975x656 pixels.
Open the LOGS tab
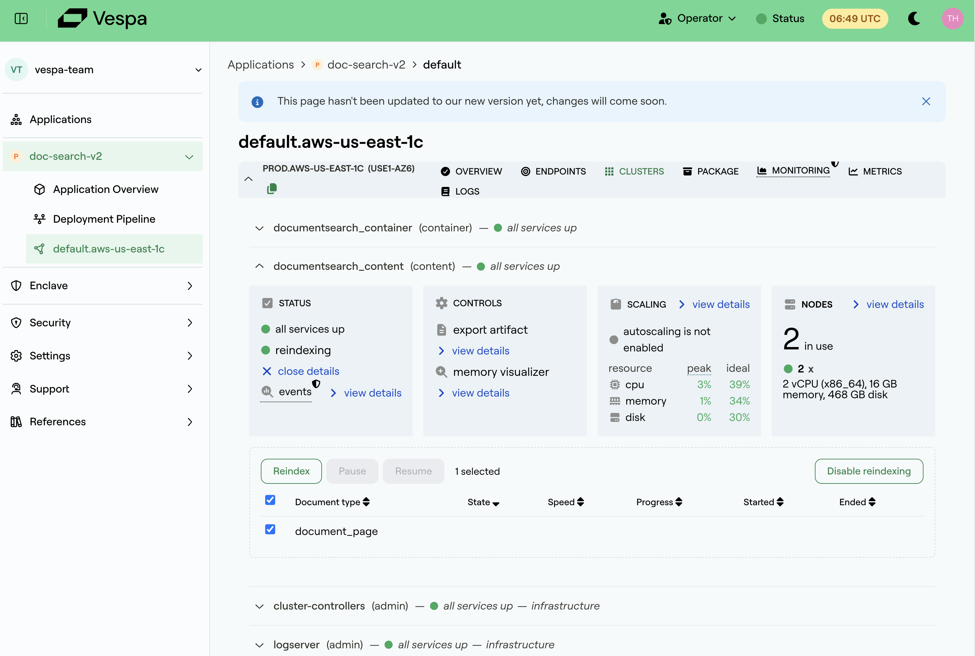pos(460,192)
